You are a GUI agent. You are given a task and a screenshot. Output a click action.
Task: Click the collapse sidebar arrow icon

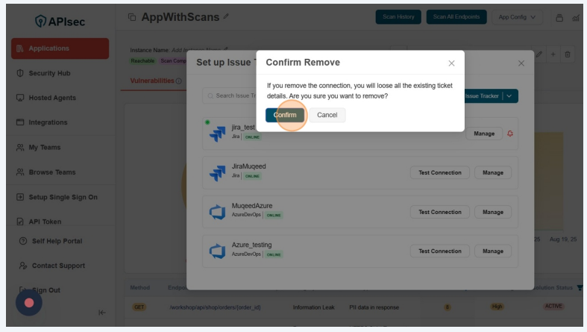coord(102,313)
